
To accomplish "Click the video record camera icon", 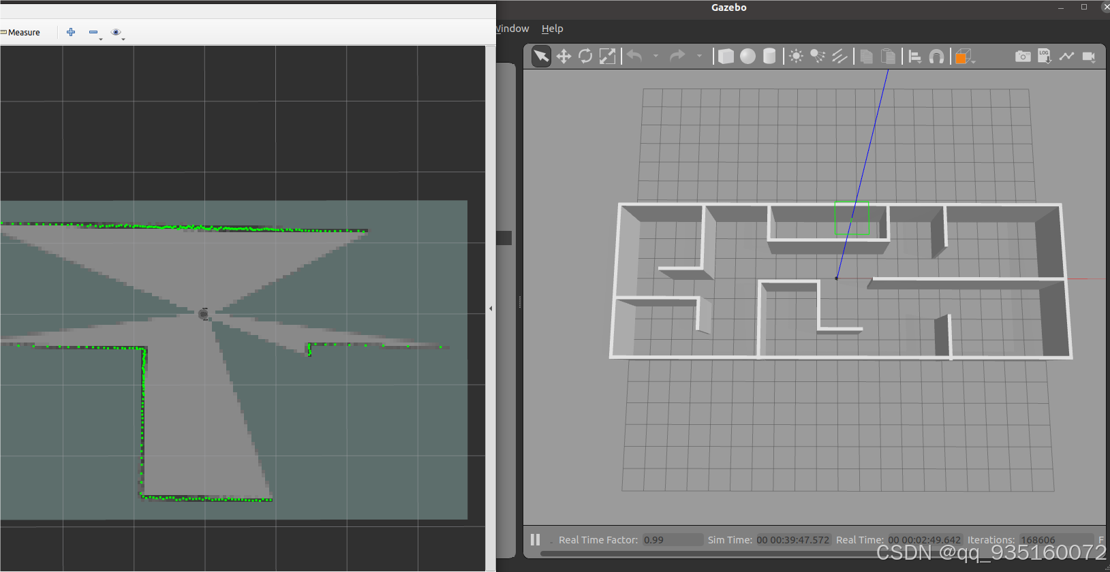I will click(1089, 56).
